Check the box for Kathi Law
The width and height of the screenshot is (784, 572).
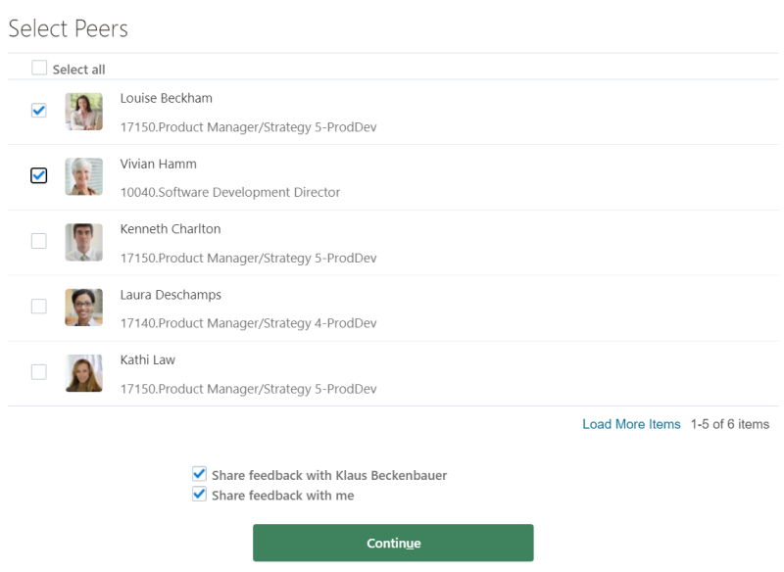click(x=39, y=371)
